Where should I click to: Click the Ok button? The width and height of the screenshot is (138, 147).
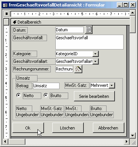coord(28,128)
